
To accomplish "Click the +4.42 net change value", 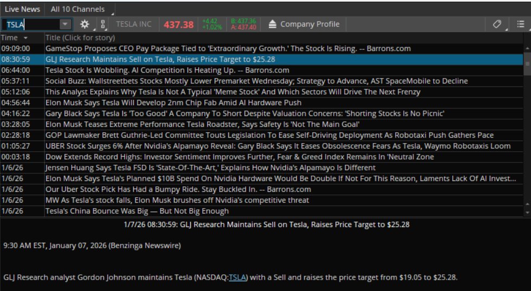I will coord(210,21).
